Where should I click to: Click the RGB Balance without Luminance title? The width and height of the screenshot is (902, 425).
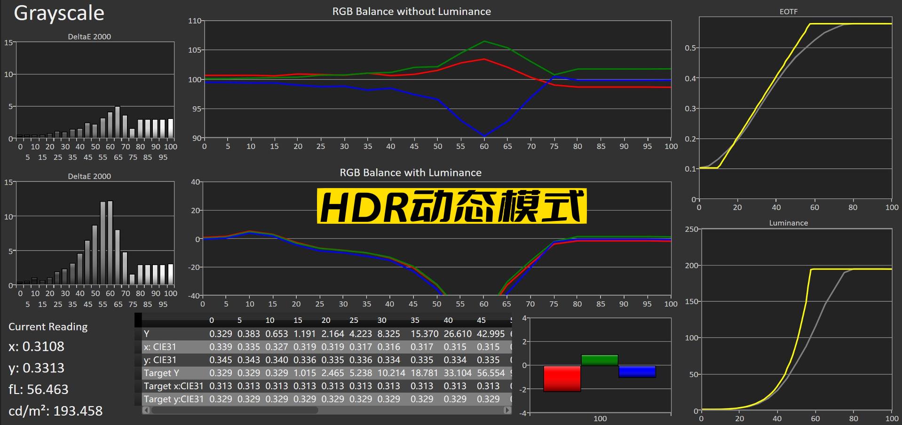(411, 12)
